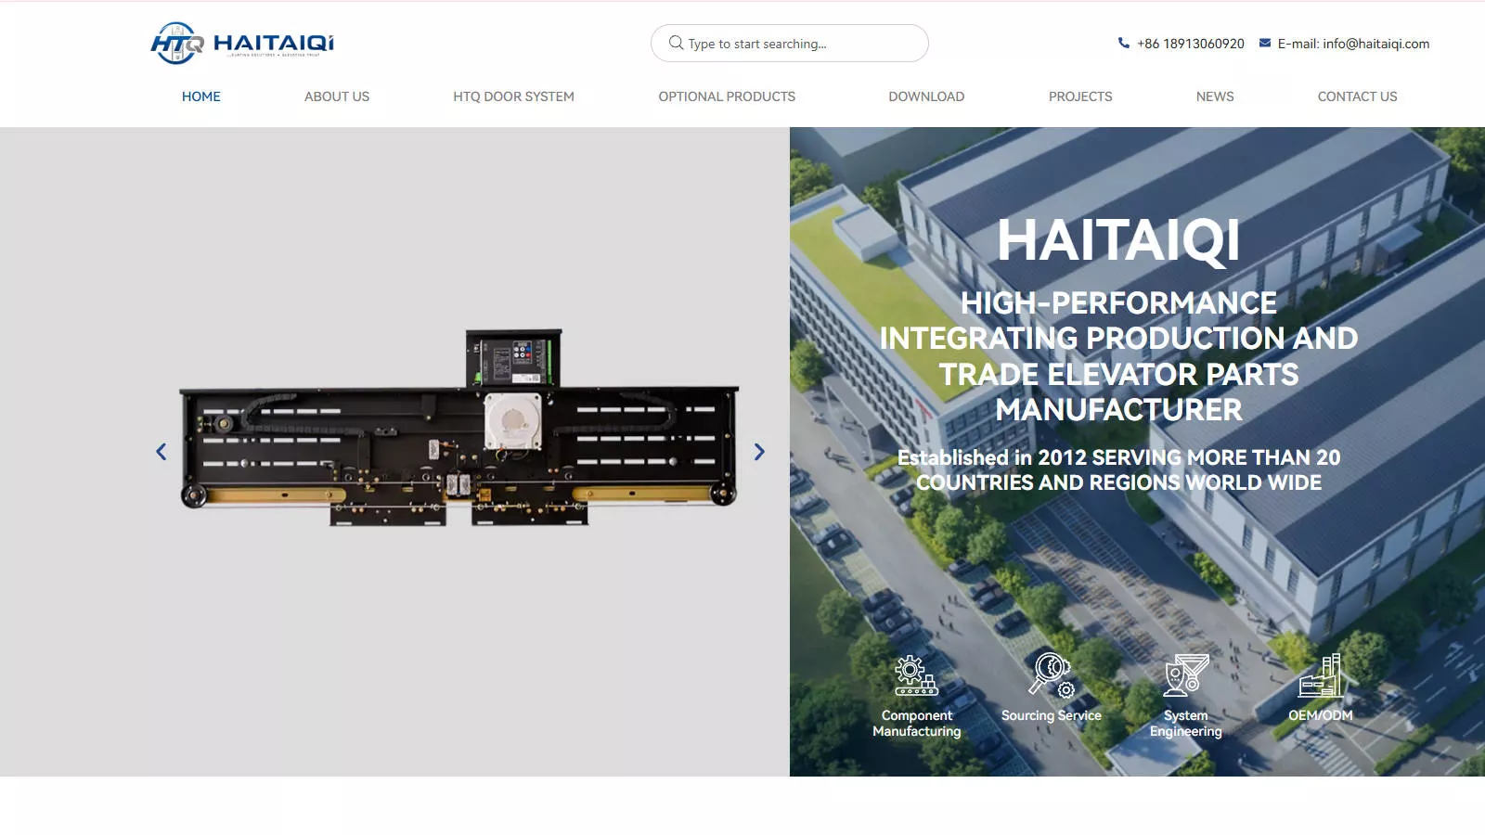This screenshot has width=1485, height=835.
Task: Click the phone handset icon
Action: point(1124,43)
